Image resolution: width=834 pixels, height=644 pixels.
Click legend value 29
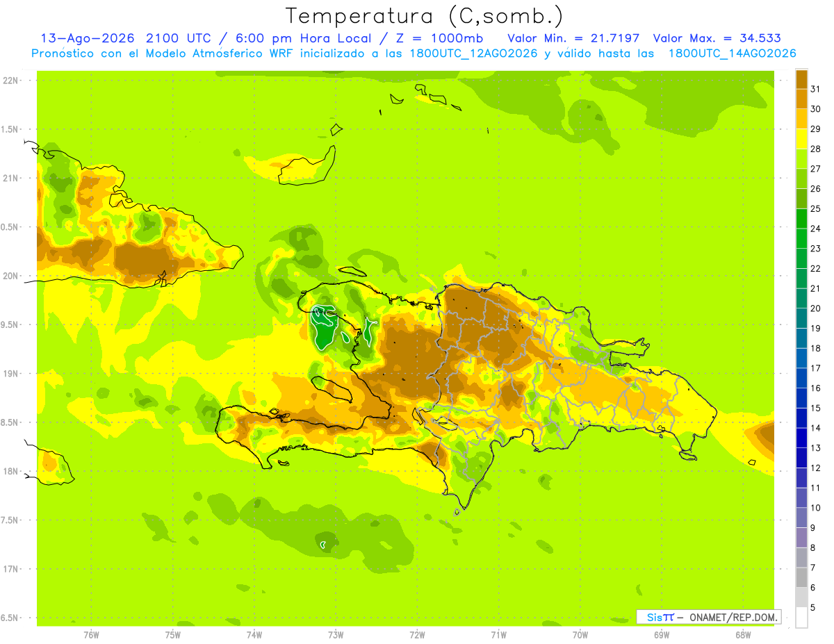tap(816, 129)
